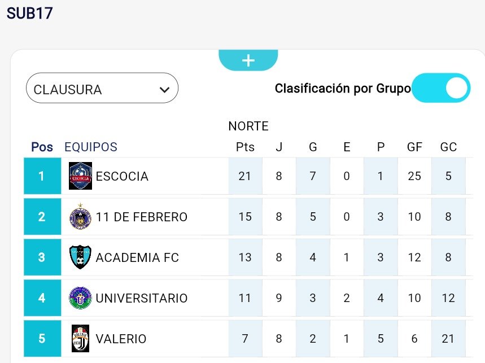Click the position 1 badge
Screen dimensions: 485x363
(x=42, y=176)
